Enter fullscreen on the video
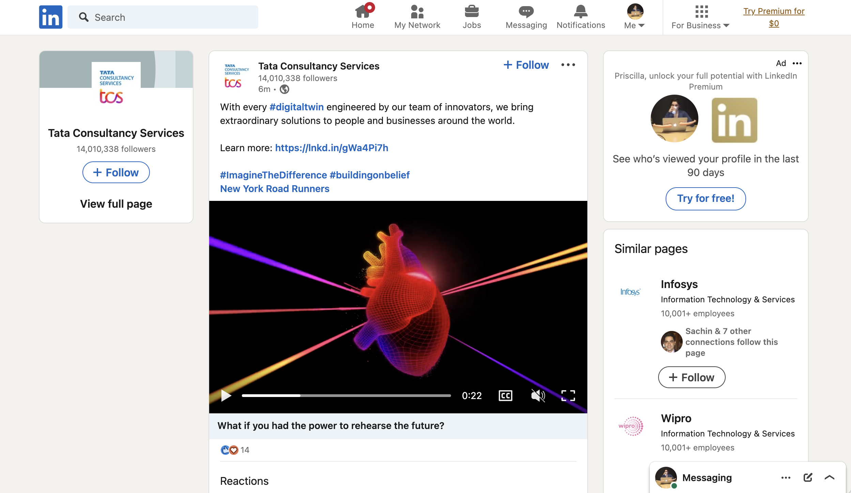The image size is (851, 493). click(x=568, y=396)
